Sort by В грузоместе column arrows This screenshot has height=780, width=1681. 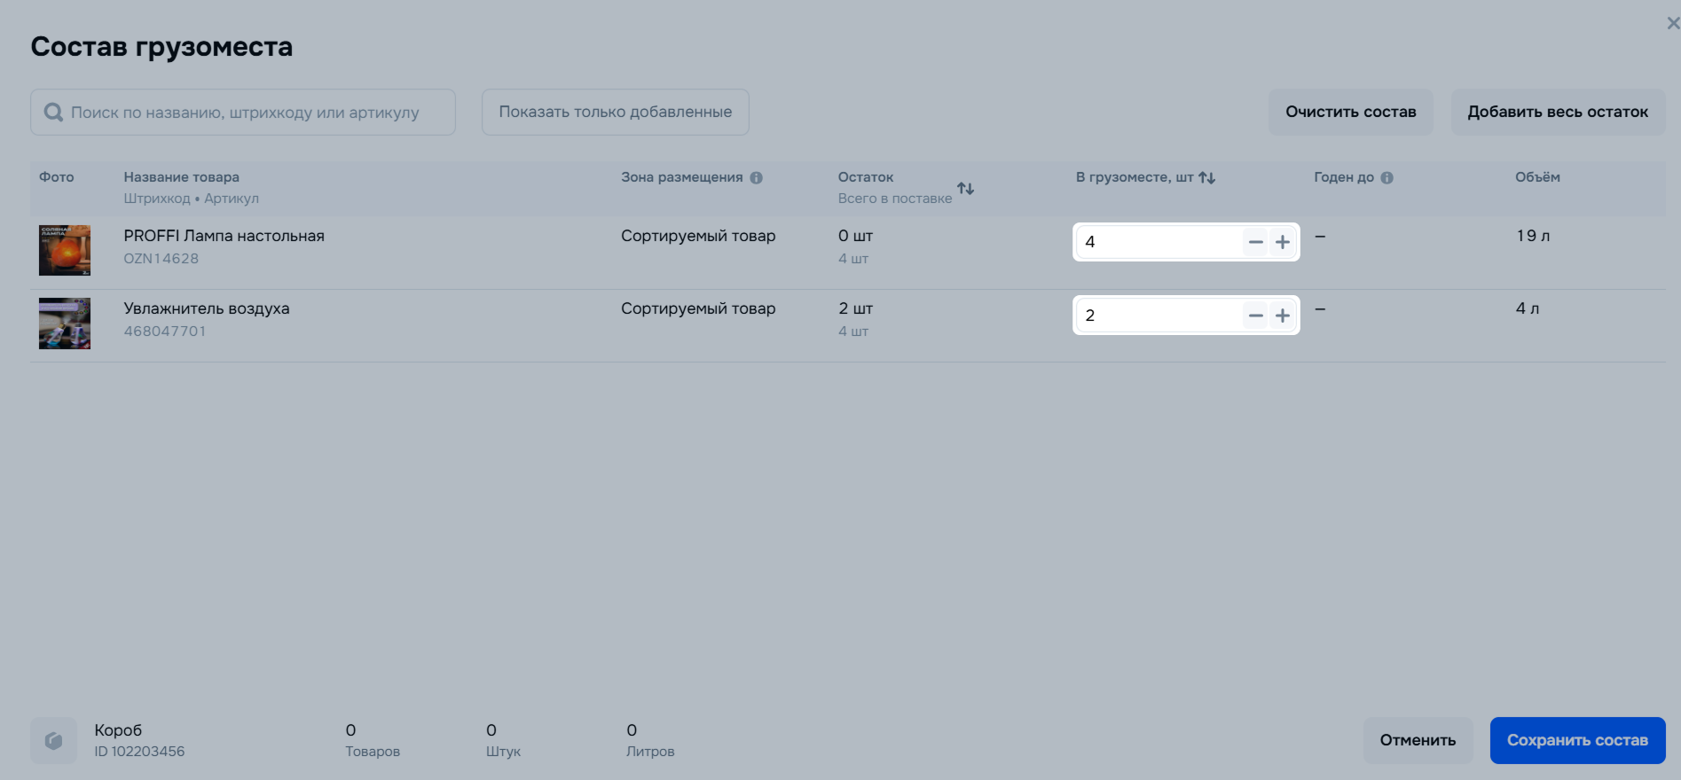(x=1206, y=177)
